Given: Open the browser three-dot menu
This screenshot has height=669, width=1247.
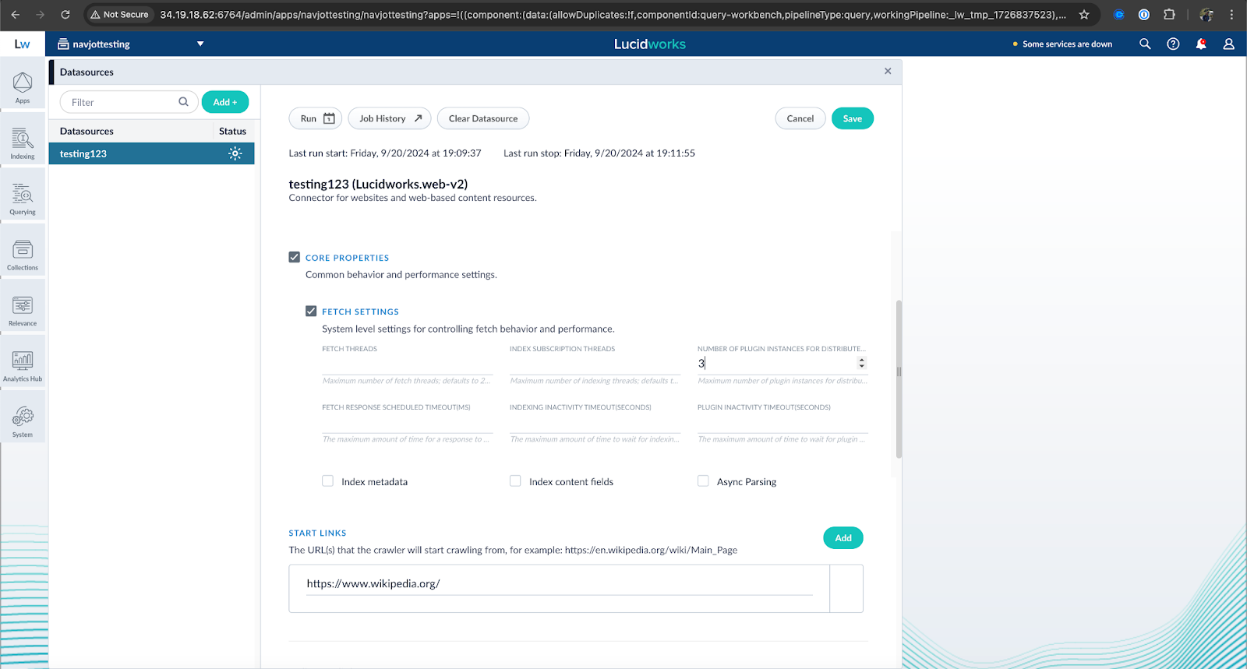Looking at the screenshot, I should click(x=1232, y=14).
